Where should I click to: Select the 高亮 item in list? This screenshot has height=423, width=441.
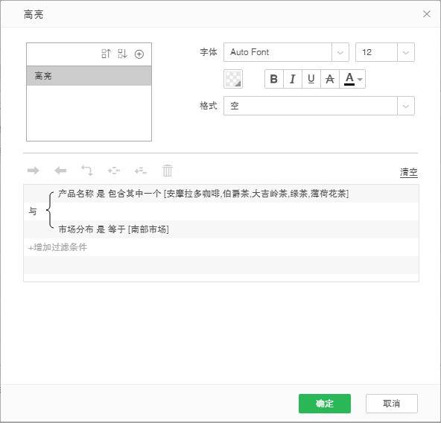[89, 76]
